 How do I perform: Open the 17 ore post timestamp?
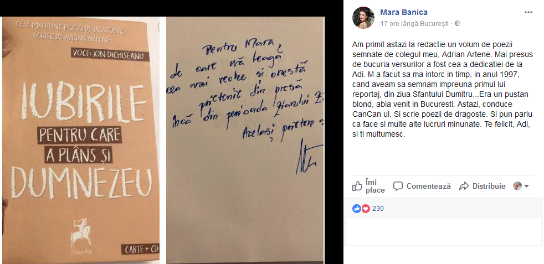[x=391, y=24]
